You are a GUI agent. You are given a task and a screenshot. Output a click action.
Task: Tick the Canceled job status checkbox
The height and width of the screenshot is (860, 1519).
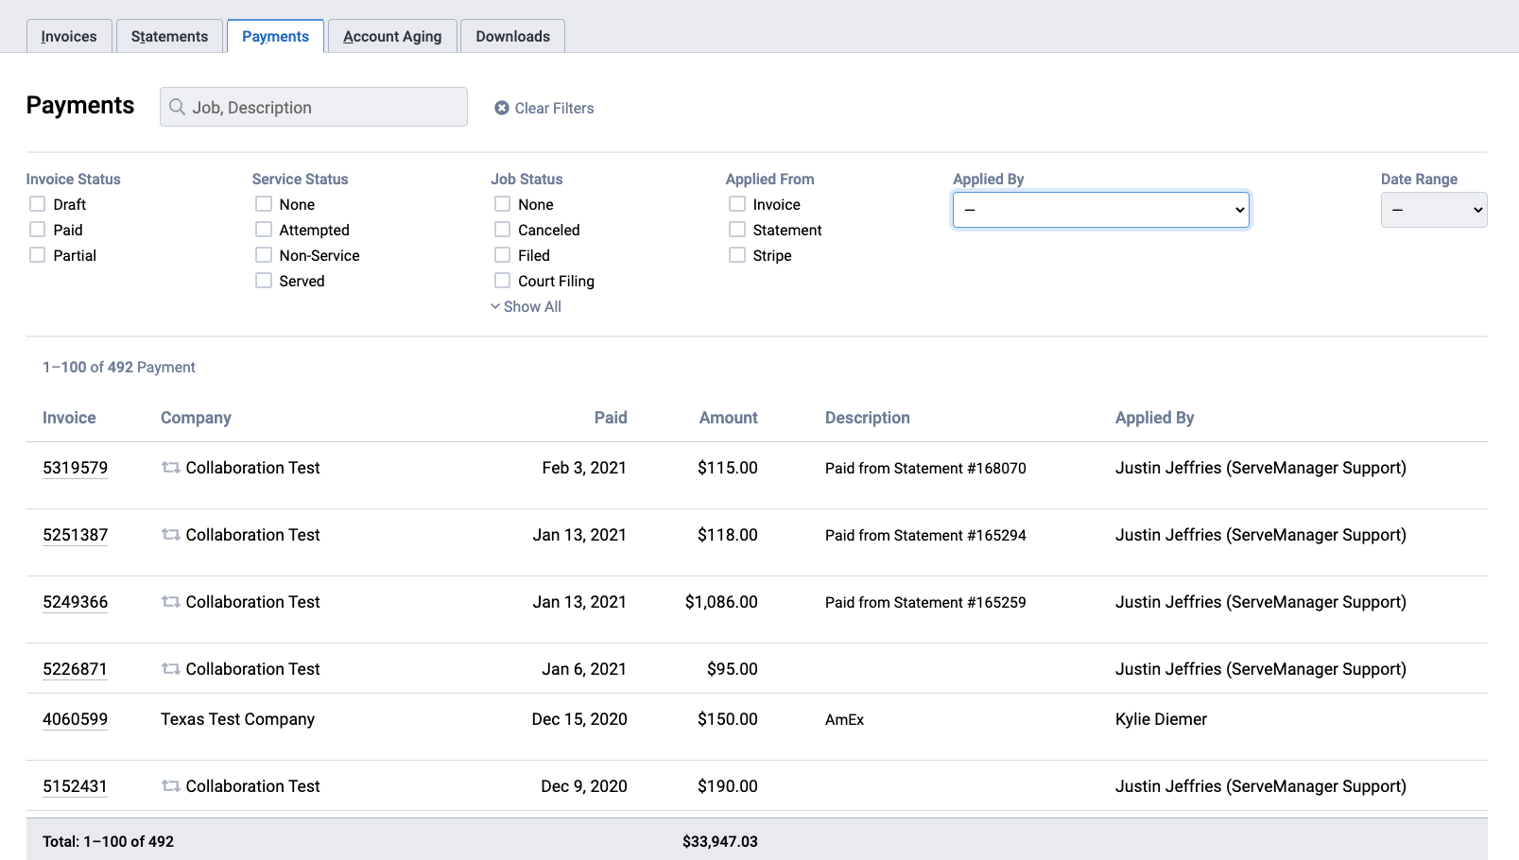(503, 230)
